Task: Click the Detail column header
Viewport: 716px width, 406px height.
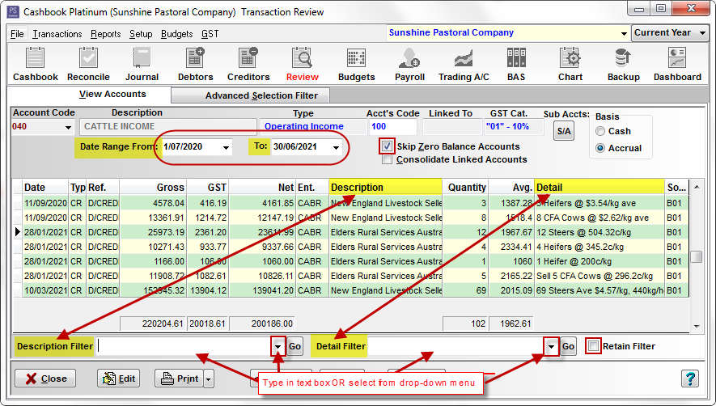Action: point(599,188)
